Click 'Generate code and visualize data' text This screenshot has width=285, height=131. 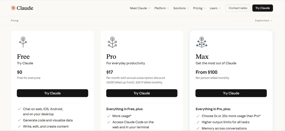(48, 120)
